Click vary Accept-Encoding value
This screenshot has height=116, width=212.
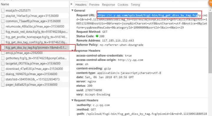coord(97,95)
